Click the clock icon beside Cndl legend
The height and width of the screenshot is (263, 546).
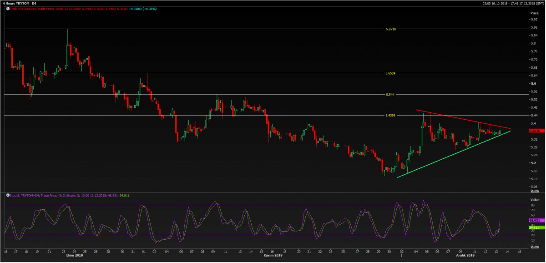[8, 9]
